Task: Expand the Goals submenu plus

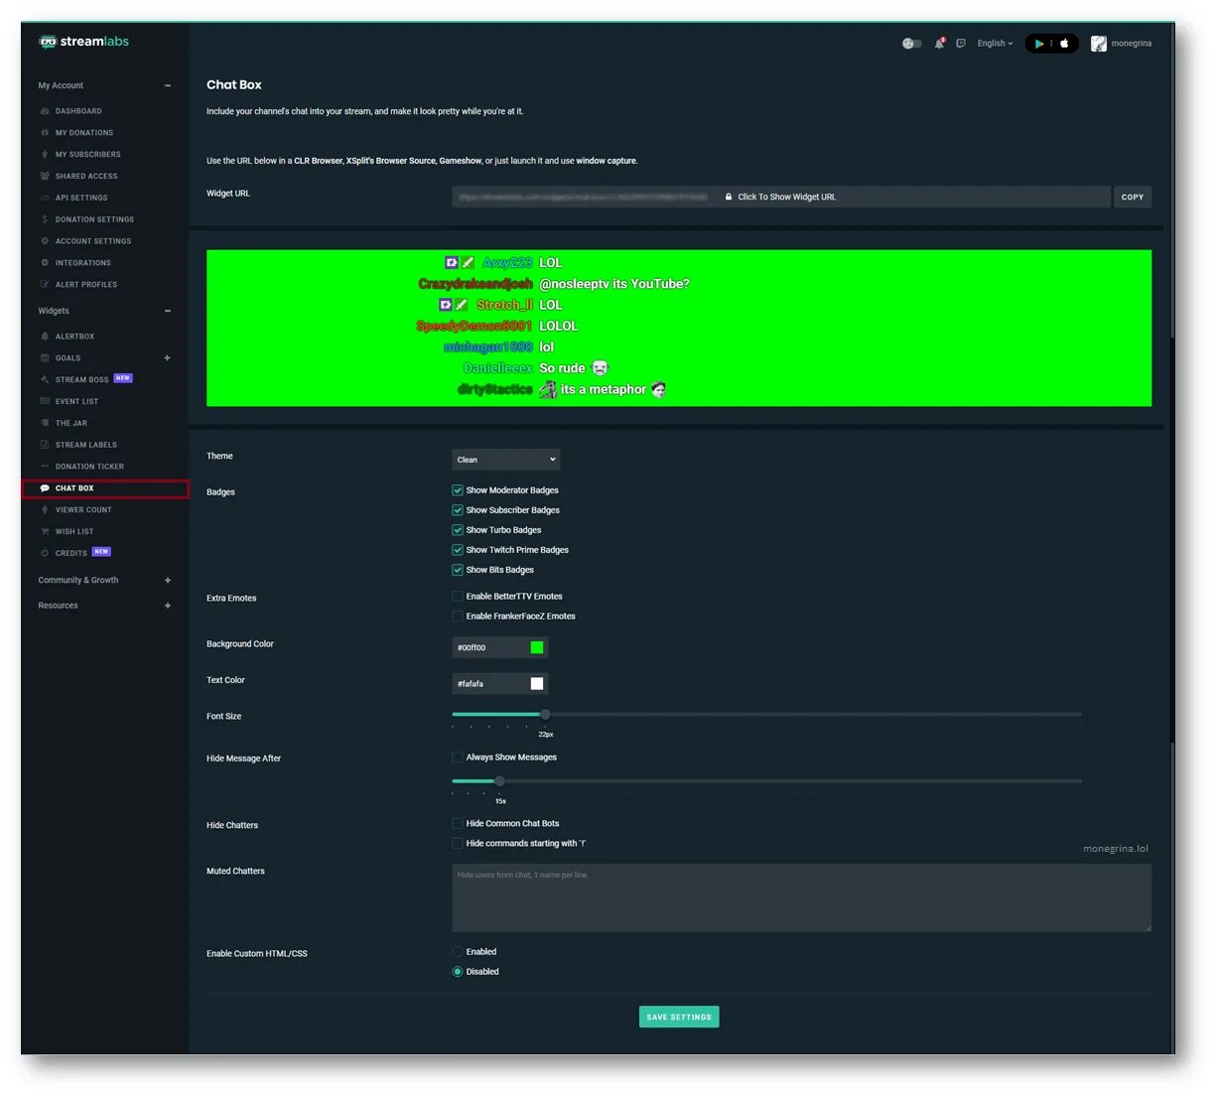Action: tap(167, 358)
